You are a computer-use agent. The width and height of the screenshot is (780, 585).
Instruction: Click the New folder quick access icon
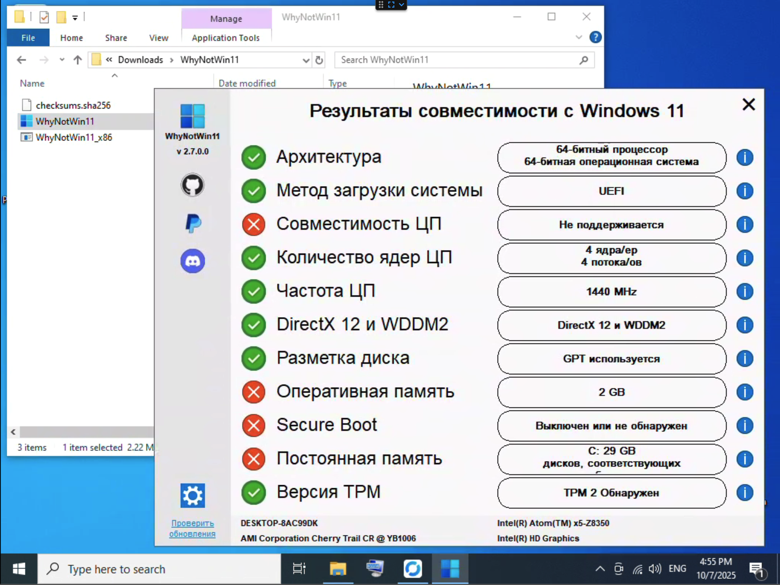point(61,17)
